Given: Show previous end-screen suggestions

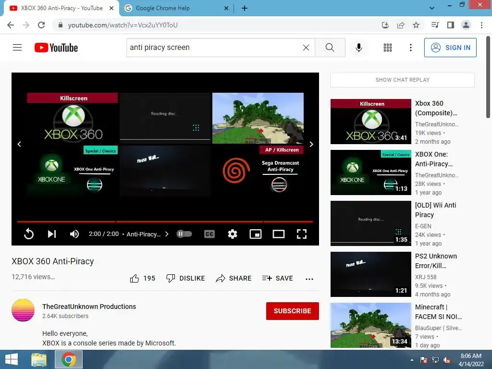Looking at the screenshot, I should coord(19,144).
